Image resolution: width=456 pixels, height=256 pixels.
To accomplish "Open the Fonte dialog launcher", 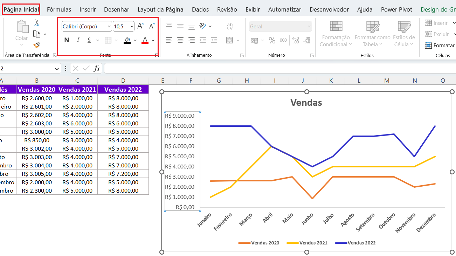I will [156, 55].
